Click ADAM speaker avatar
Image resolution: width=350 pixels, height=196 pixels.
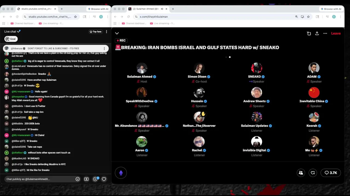point(314,68)
